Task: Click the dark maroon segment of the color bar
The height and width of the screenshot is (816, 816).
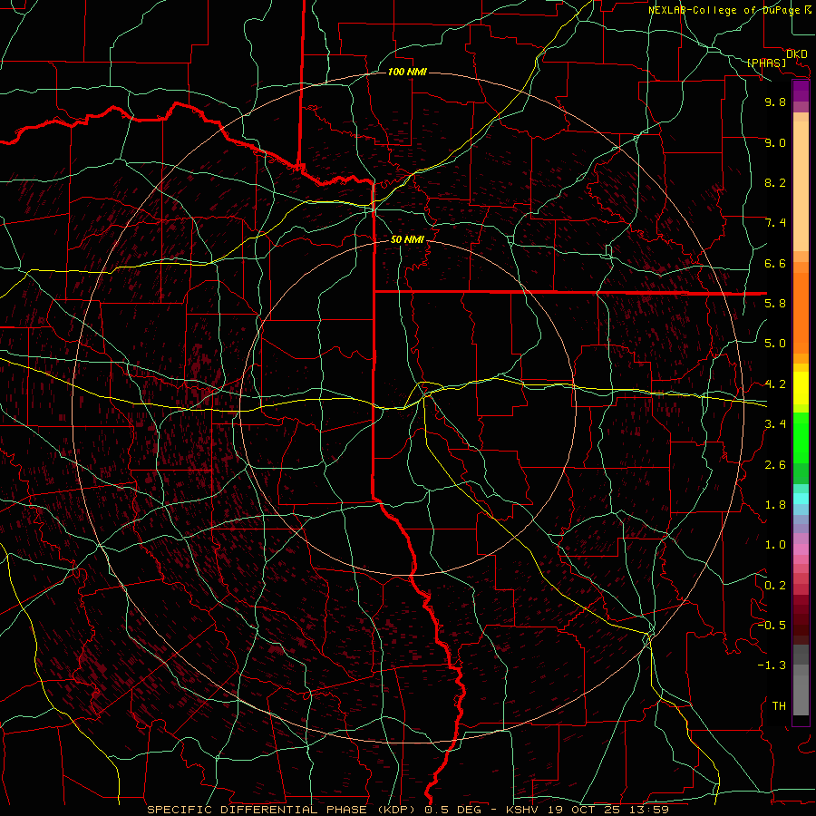Action: [x=801, y=619]
